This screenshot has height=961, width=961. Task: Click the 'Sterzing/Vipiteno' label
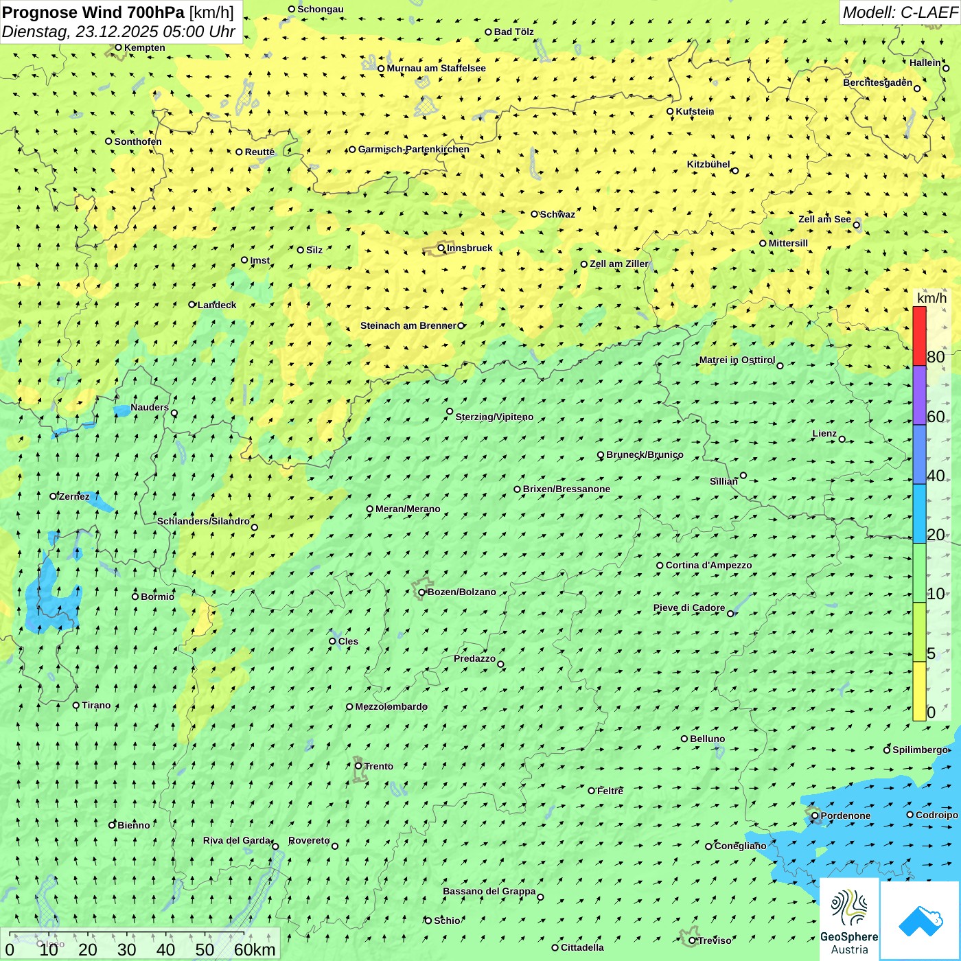tap(494, 417)
